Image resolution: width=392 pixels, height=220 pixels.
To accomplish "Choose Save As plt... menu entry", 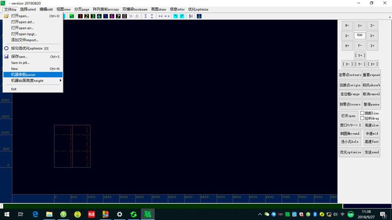I will click(x=33, y=63).
